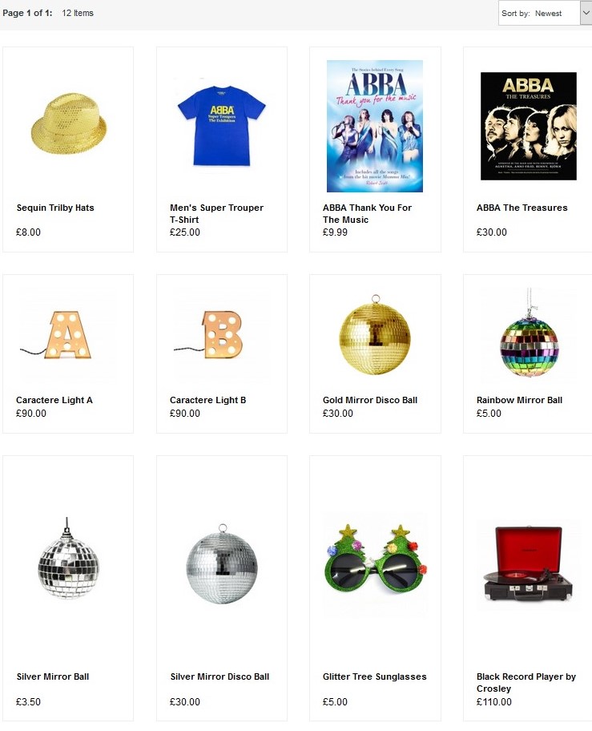Click the Black Record Player by Crosley title
Viewport: 592px width, 731px height.
(526, 683)
